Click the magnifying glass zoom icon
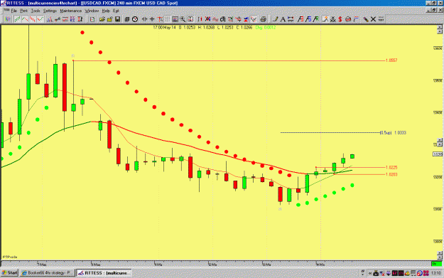Viewport: 444px width, 278px height. point(183,19)
